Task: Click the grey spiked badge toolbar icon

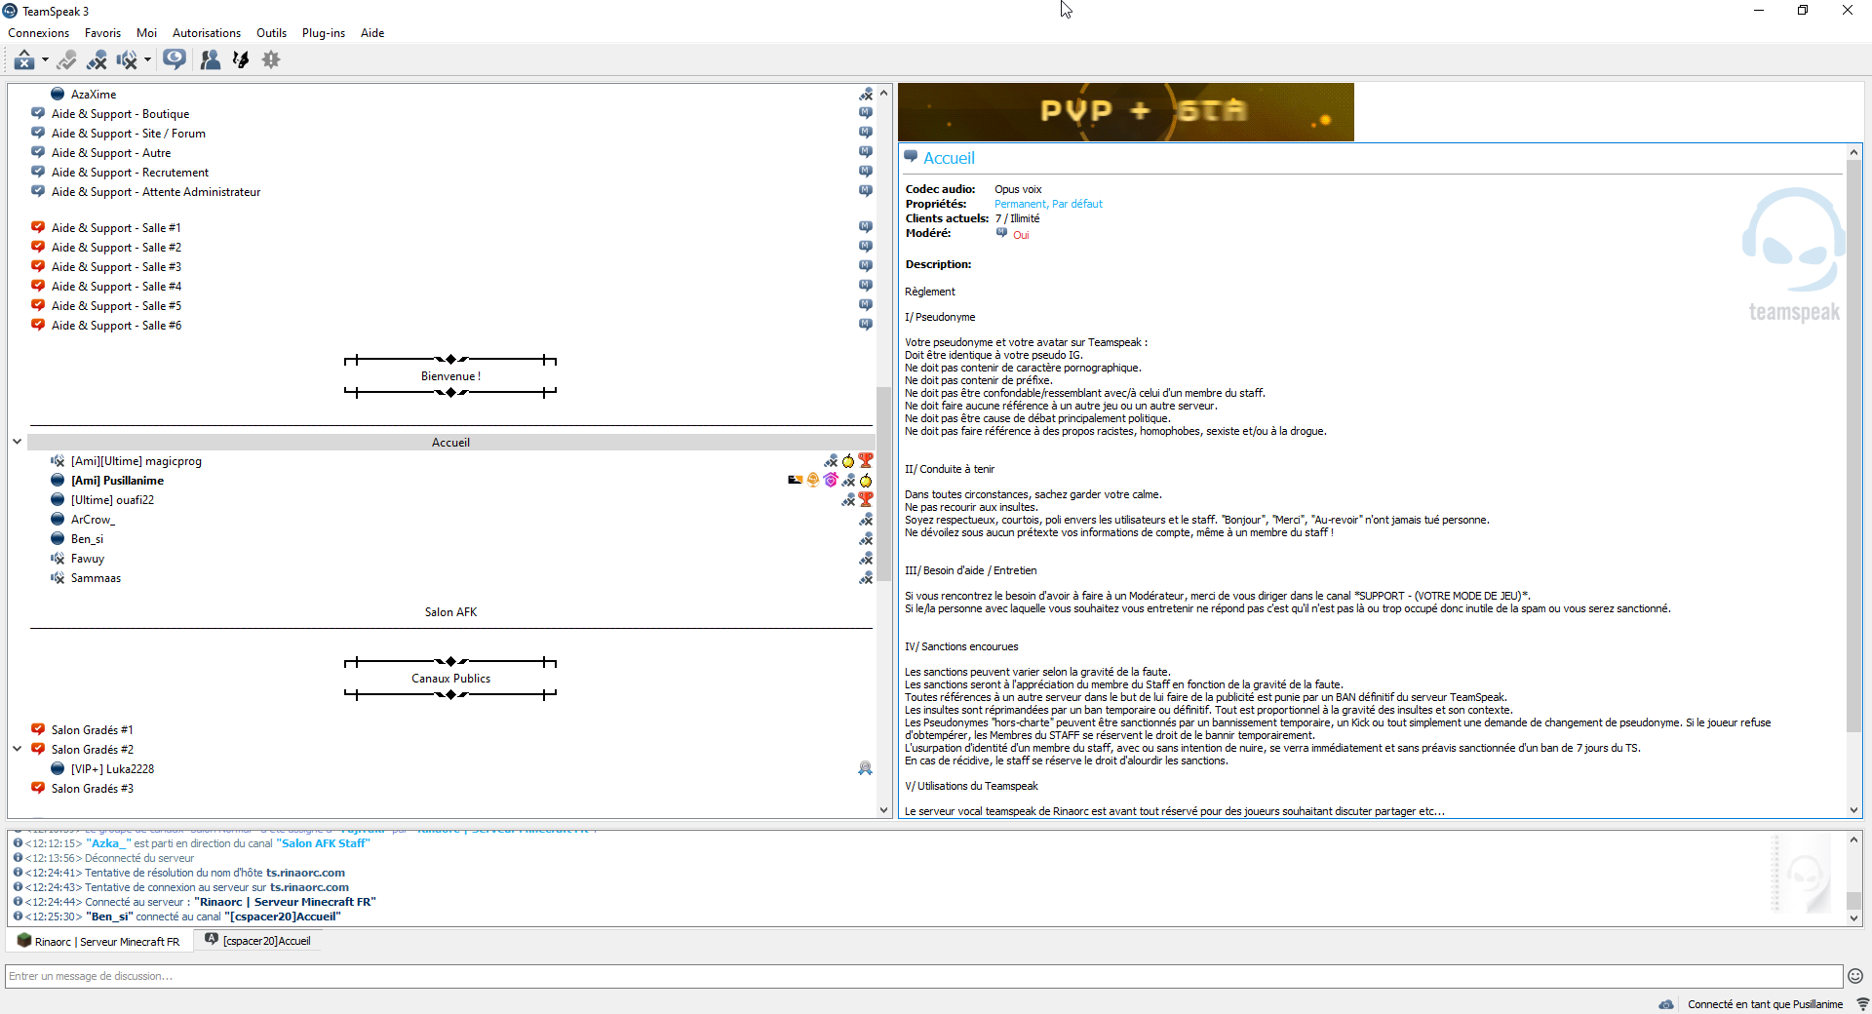Action: pyautogui.click(x=271, y=60)
